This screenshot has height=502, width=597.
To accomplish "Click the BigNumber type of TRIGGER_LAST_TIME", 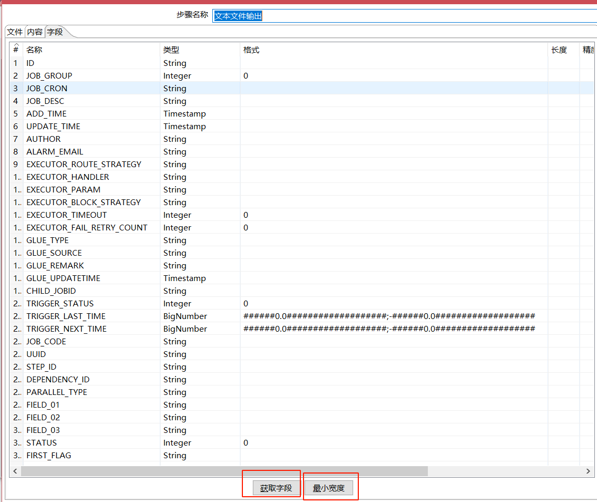I will [x=185, y=316].
